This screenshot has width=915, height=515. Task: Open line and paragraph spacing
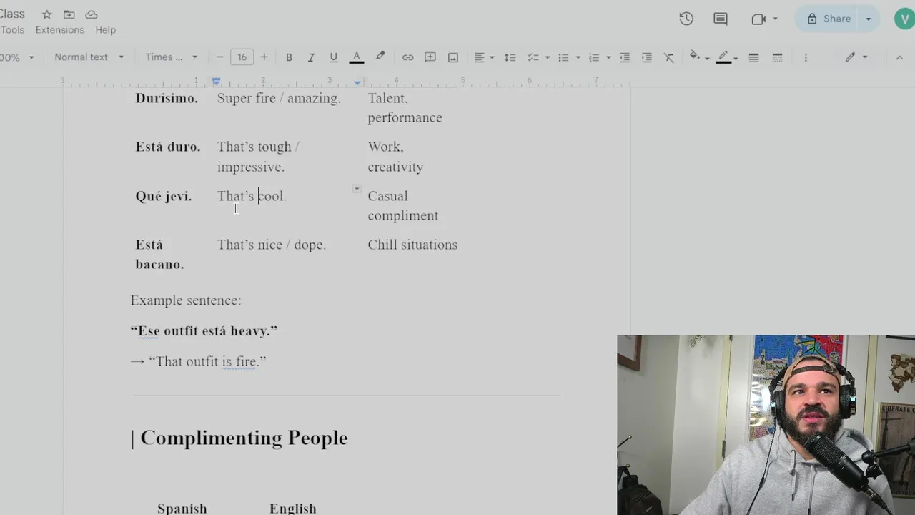(510, 57)
